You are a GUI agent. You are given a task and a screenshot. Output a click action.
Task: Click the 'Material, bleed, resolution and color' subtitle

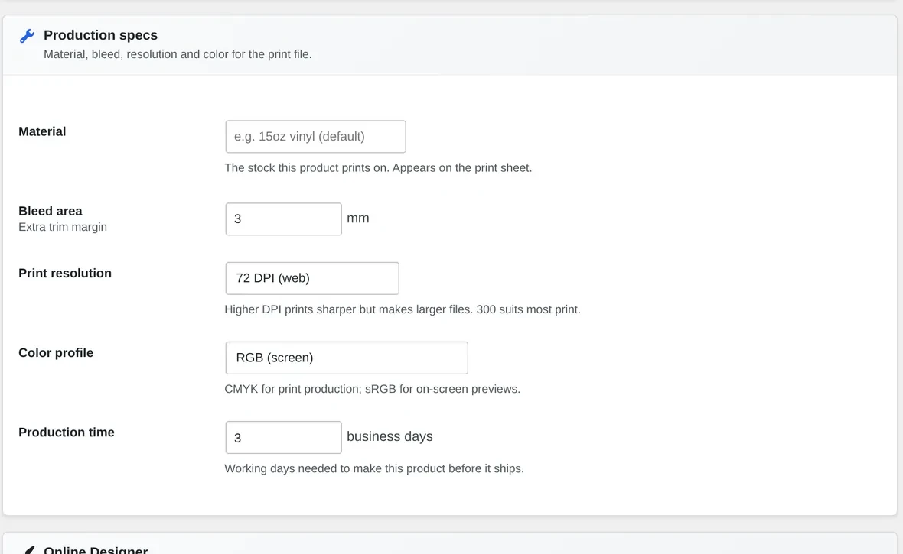pyautogui.click(x=178, y=54)
